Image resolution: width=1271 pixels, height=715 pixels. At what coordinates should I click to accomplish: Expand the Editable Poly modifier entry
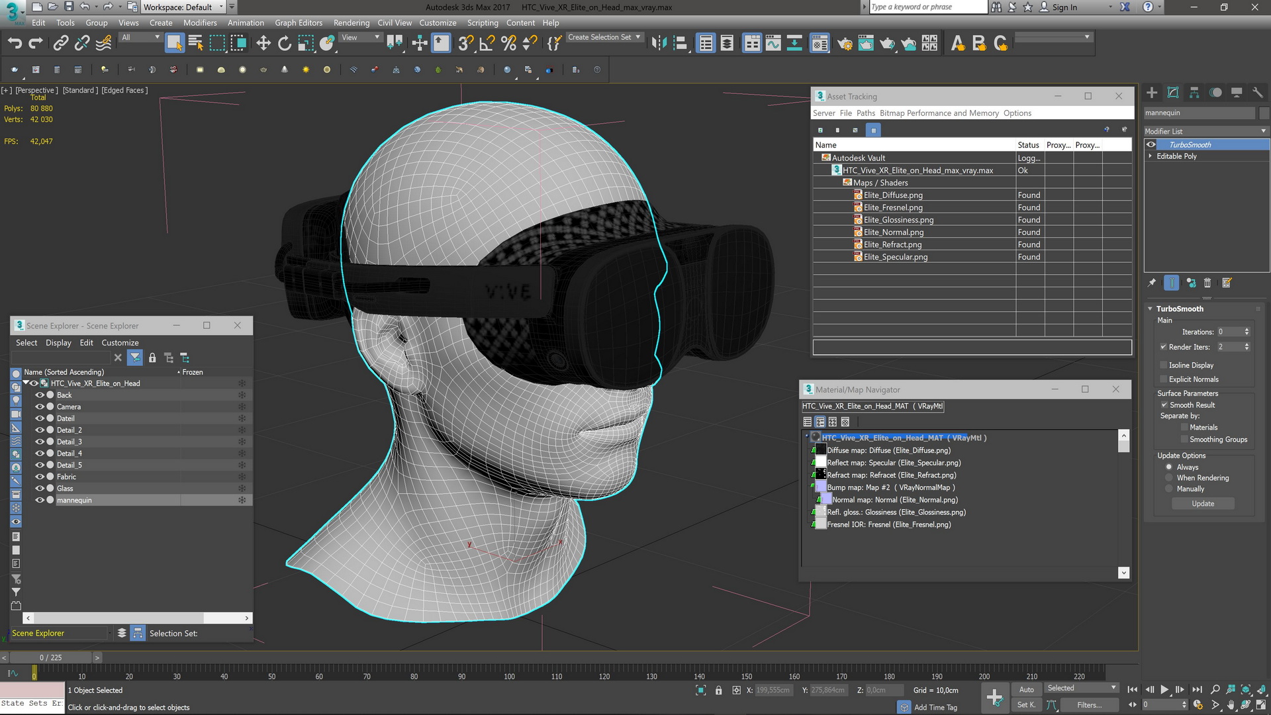click(x=1151, y=156)
